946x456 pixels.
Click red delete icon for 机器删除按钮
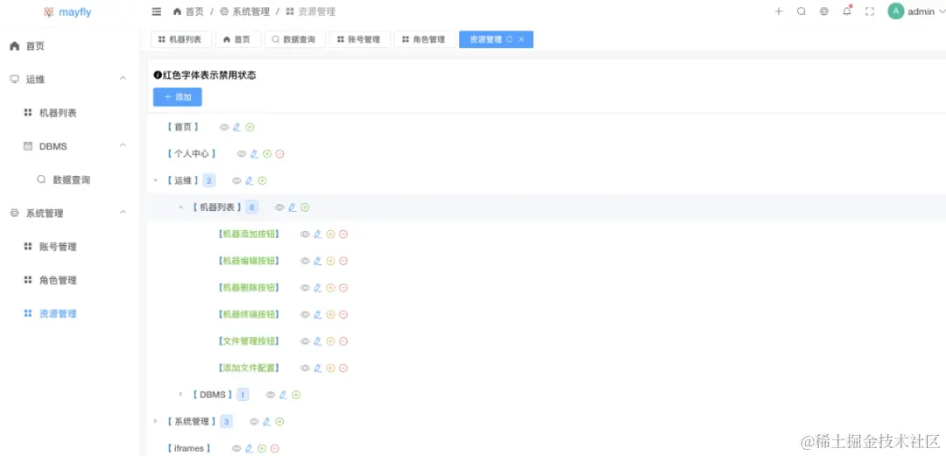pos(343,288)
